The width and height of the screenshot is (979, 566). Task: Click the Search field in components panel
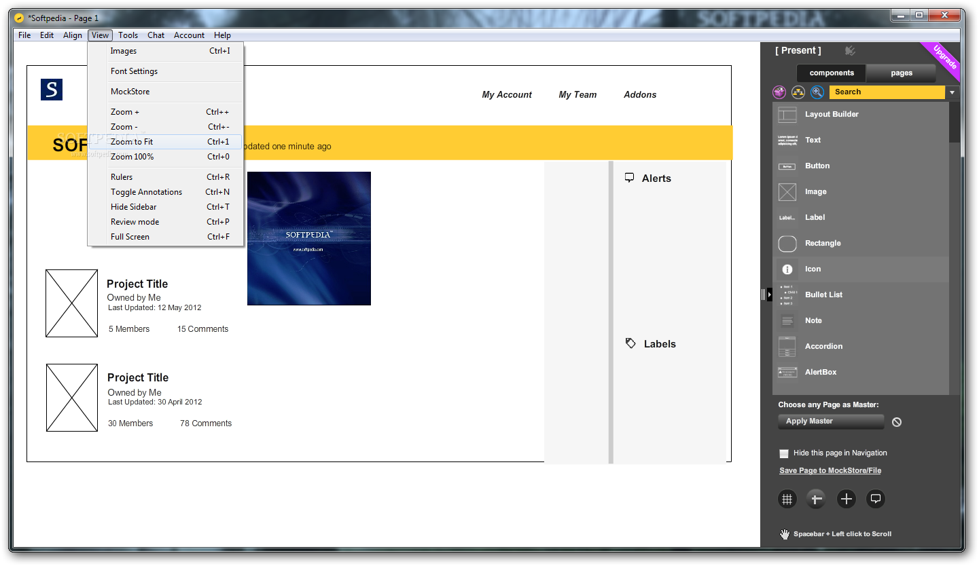tap(887, 92)
